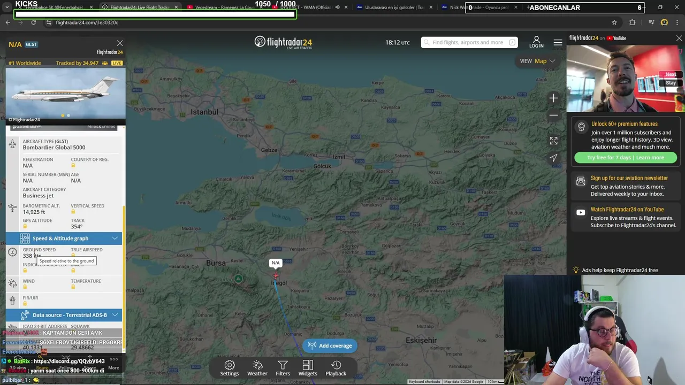
Task: Click the LIVE badge in flight panel
Action: coord(117,63)
